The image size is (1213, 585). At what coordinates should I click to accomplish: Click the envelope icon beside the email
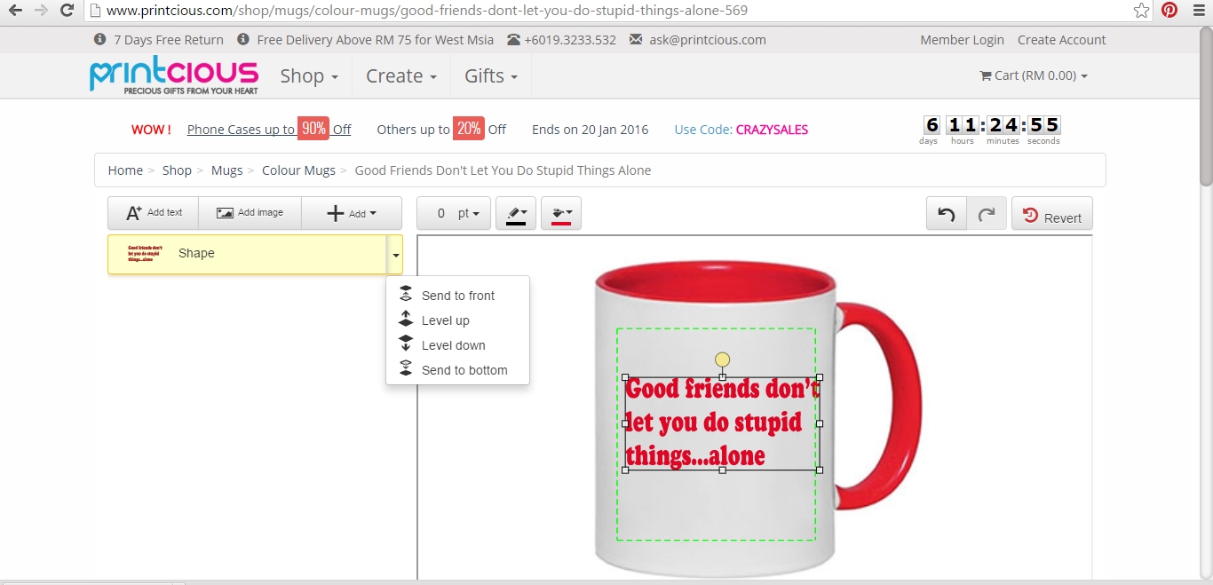(636, 40)
